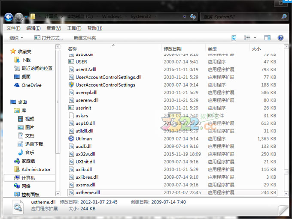Select the uxlib.dll file name

point(84,169)
